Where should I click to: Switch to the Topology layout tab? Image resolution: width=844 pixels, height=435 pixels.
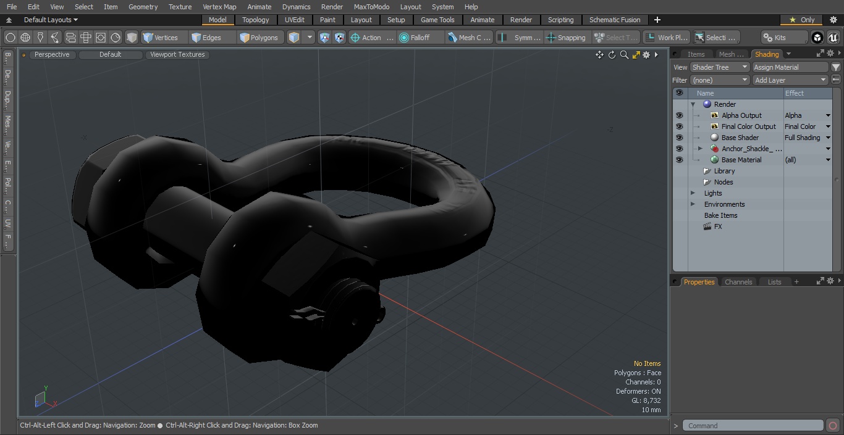click(256, 20)
